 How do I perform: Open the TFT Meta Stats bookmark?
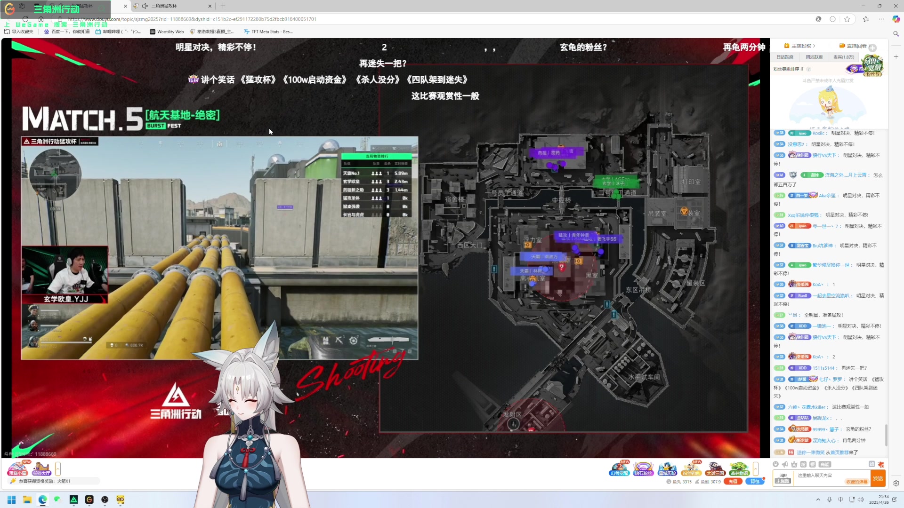point(268,32)
